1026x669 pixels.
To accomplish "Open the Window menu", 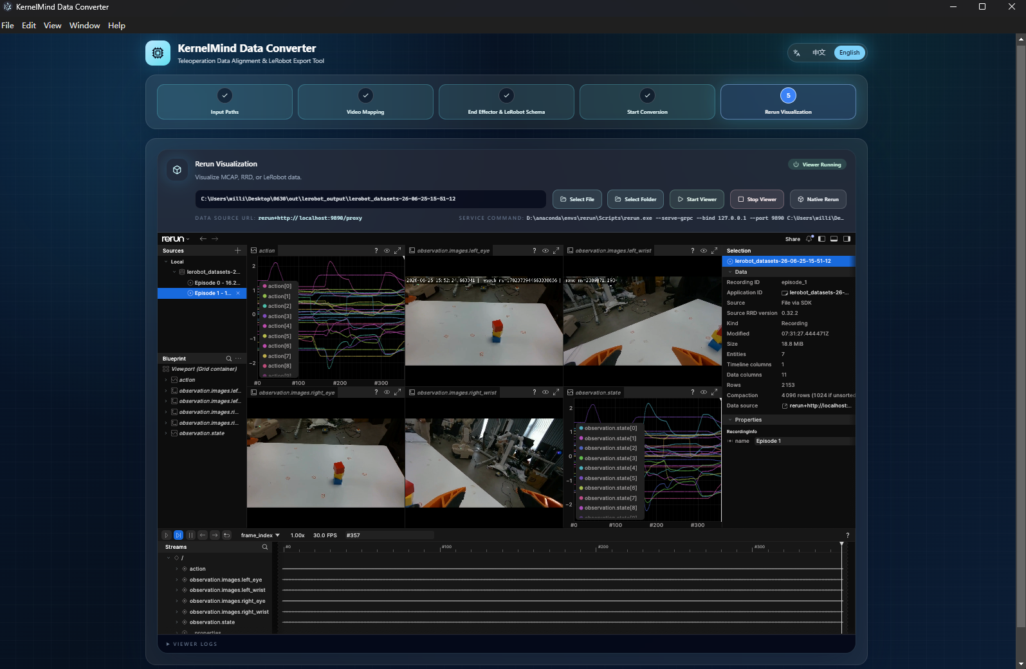I will (x=84, y=26).
